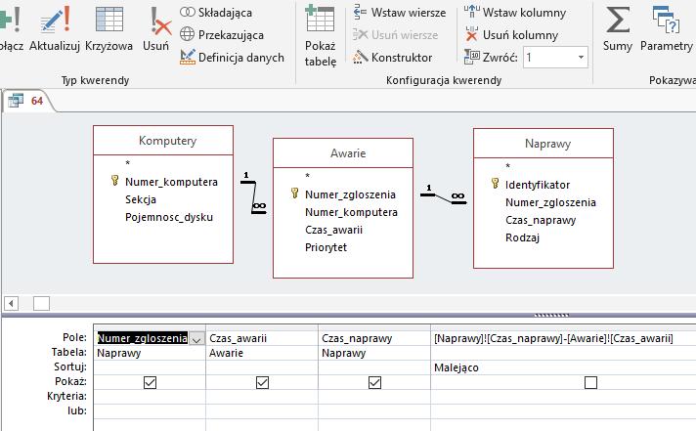Select the Usuń delete query type
Screen dimensions: 696x431
tap(156, 29)
